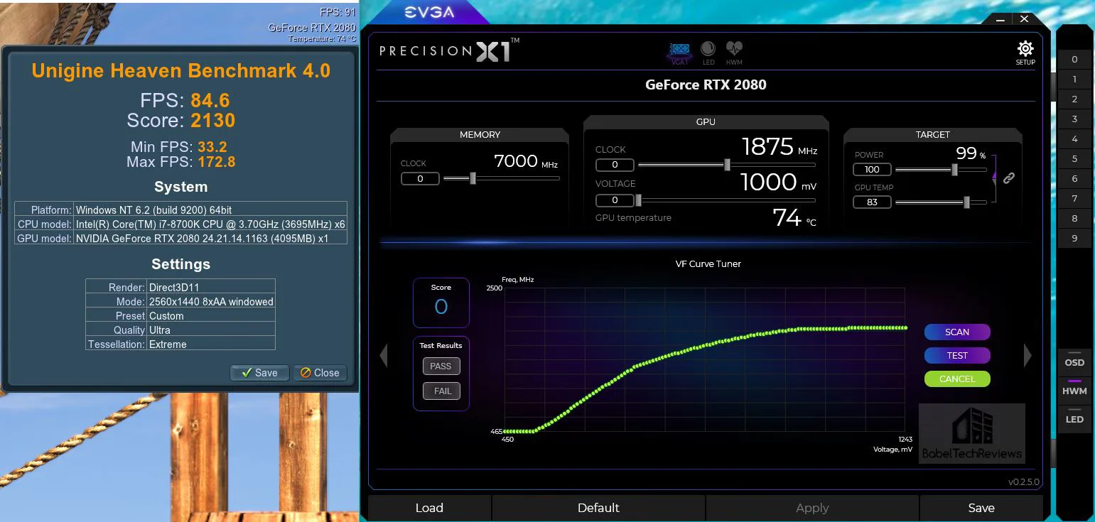Select profile slot 8
The image size is (1095, 522).
(1074, 219)
